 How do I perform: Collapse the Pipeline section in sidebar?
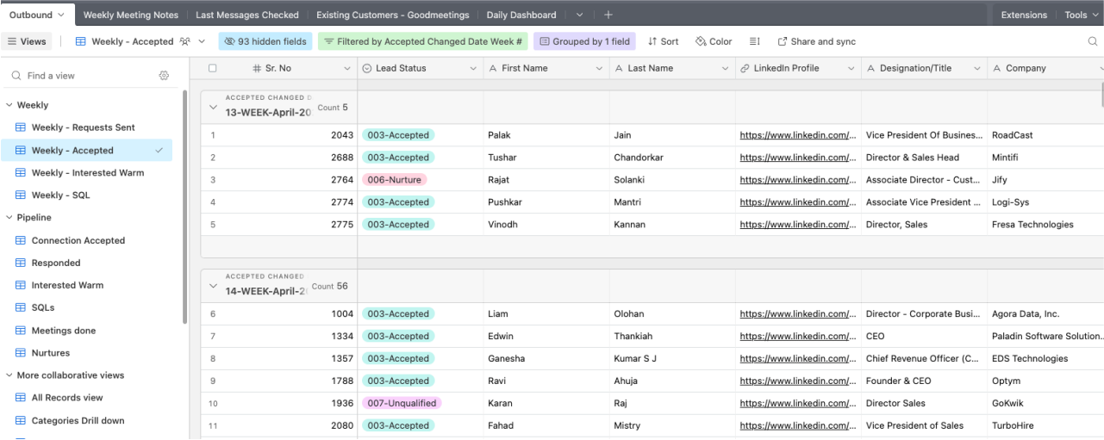9,218
